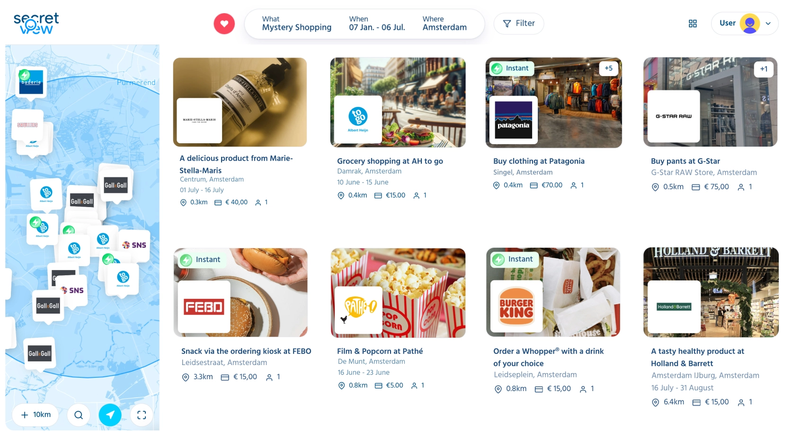The image size is (792, 436).
Task: Click the map search magnifier icon
Action: 79,415
